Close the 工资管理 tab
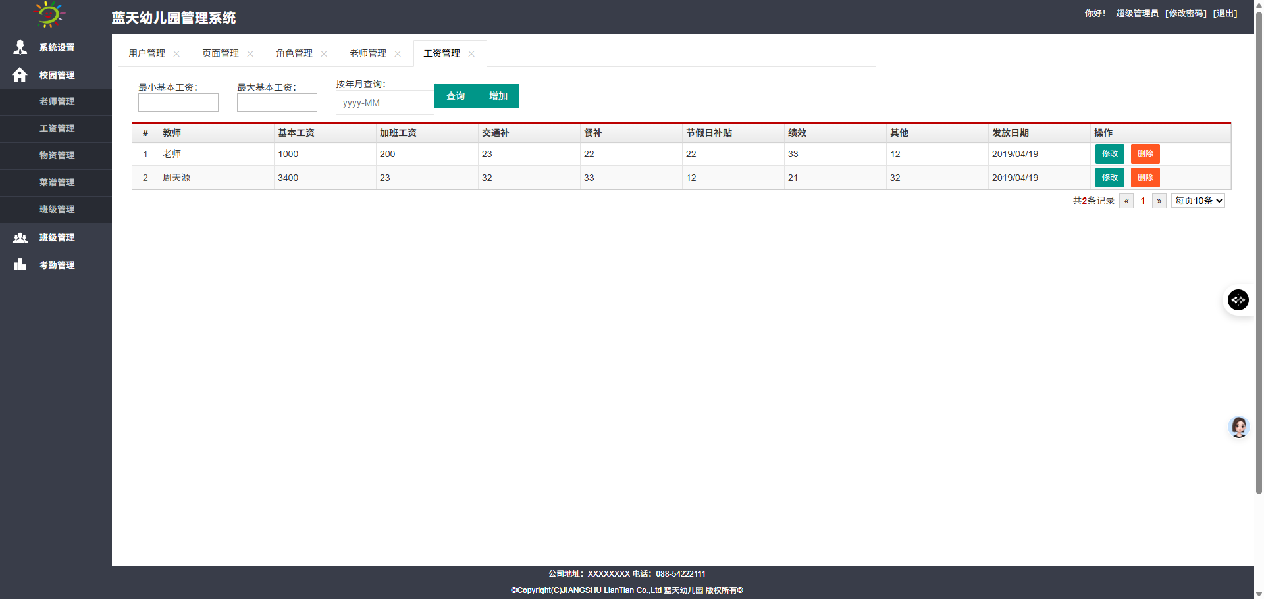 pos(471,54)
